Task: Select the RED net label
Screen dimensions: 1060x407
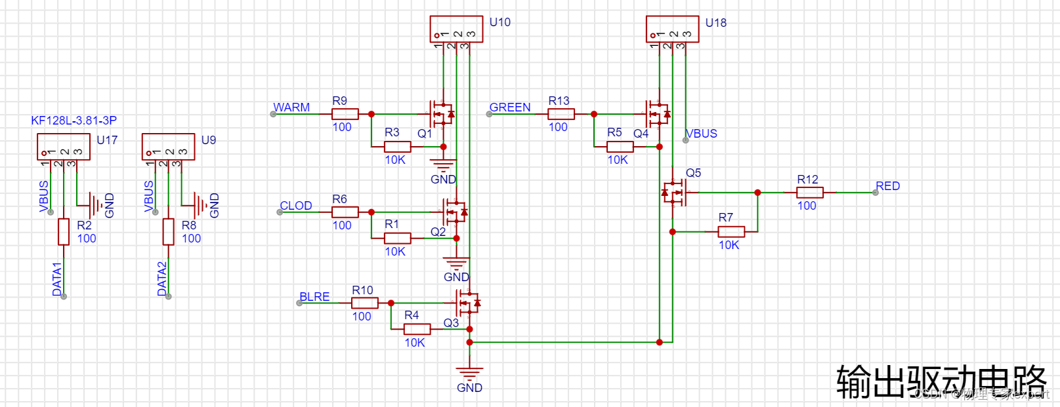Action: click(887, 186)
